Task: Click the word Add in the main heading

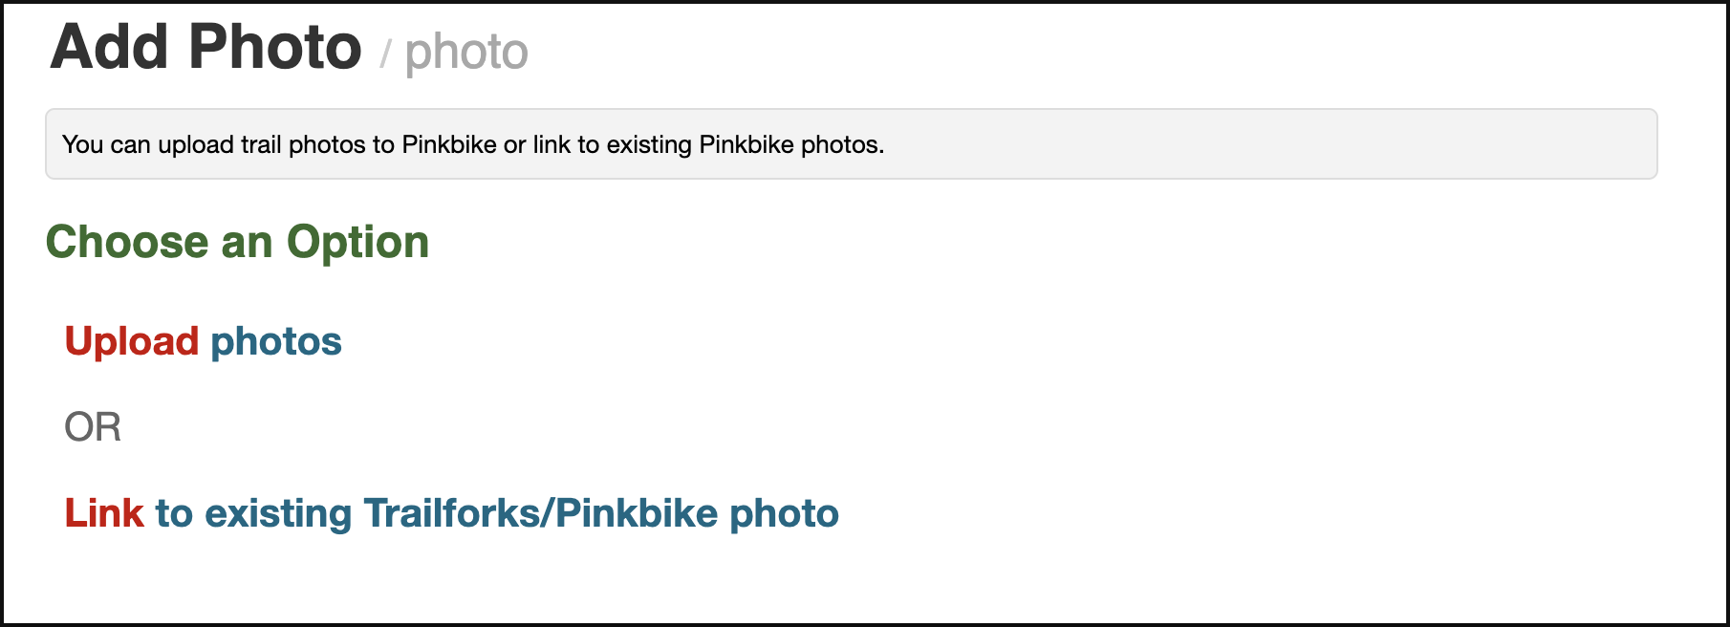Action: pyautogui.click(x=109, y=47)
